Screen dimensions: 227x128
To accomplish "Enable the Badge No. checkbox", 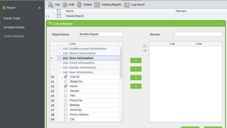I will click(x=65, y=81).
